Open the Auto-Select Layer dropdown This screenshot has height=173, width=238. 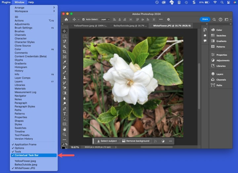pyautogui.click(x=105, y=20)
